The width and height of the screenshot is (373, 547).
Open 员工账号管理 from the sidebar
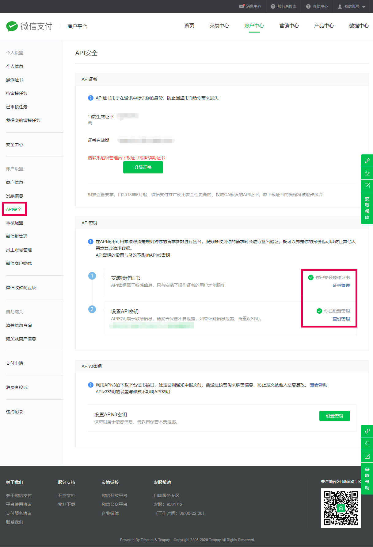click(19, 250)
